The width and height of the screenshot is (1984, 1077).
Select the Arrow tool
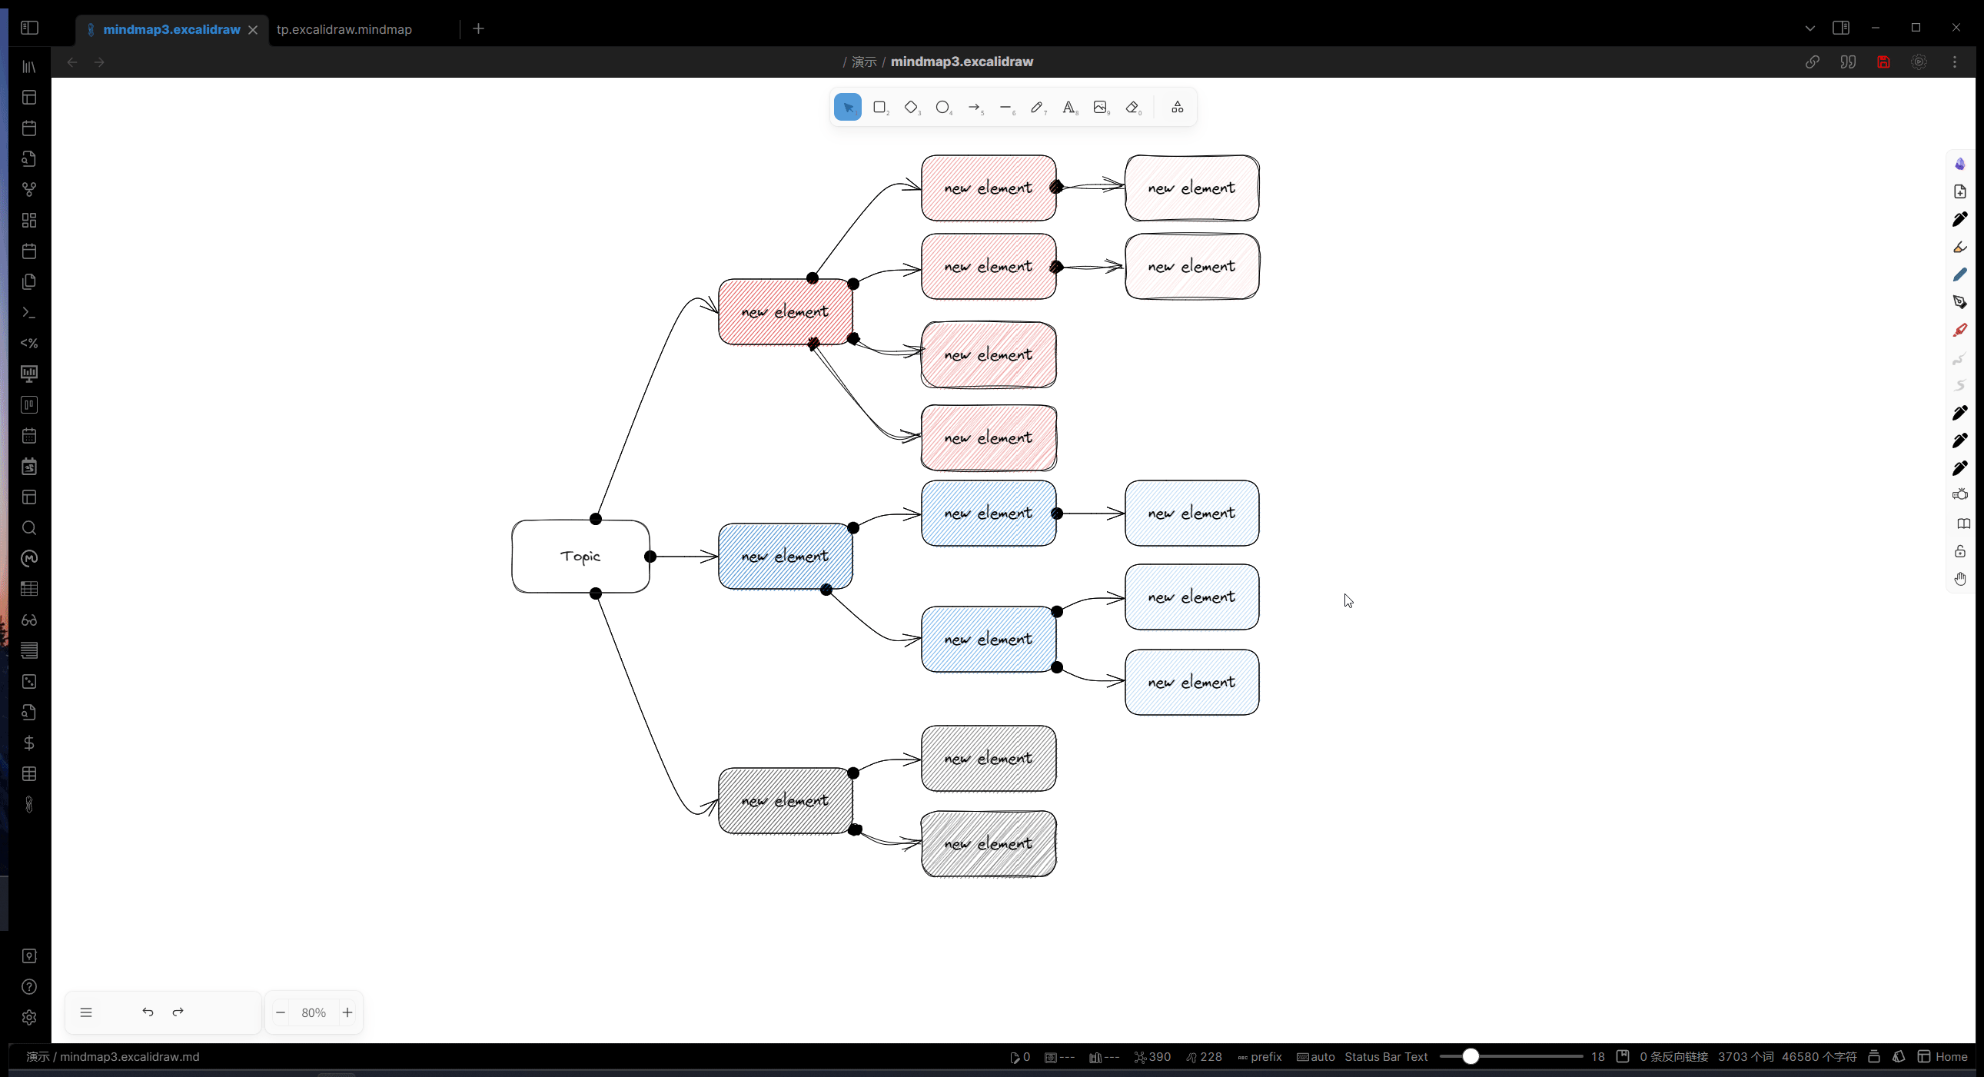[974, 107]
